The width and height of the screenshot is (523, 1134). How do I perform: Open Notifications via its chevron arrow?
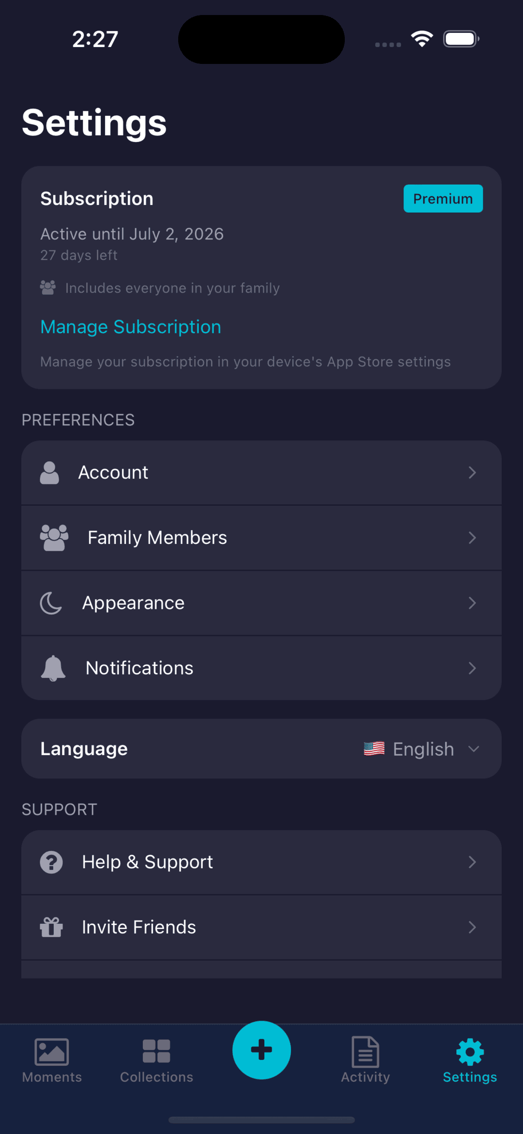[x=472, y=668]
